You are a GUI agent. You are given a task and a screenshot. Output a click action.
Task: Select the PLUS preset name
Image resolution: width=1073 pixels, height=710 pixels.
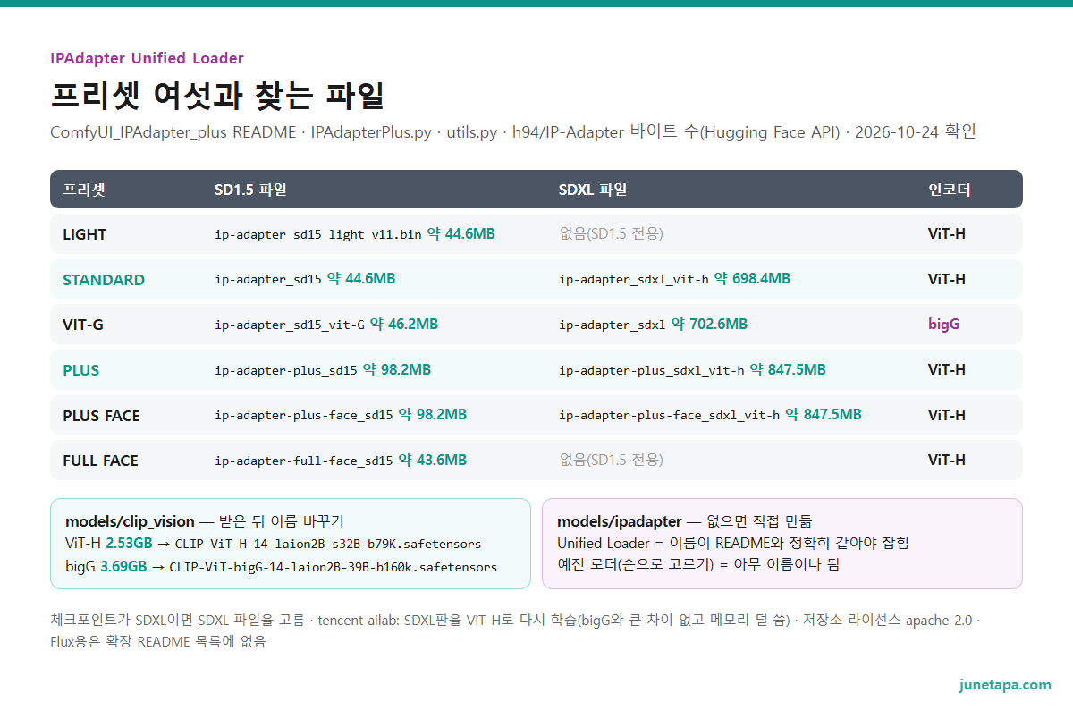click(x=81, y=370)
